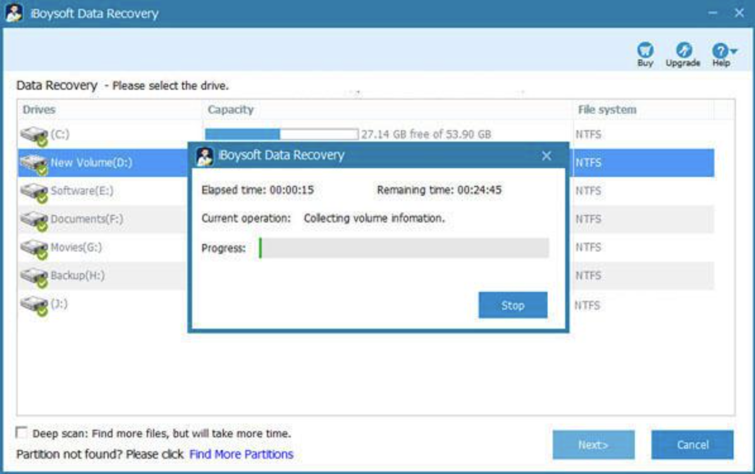Click the Software(E:) drive label
Image resolution: width=755 pixels, height=474 pixels.
point(82,191)
